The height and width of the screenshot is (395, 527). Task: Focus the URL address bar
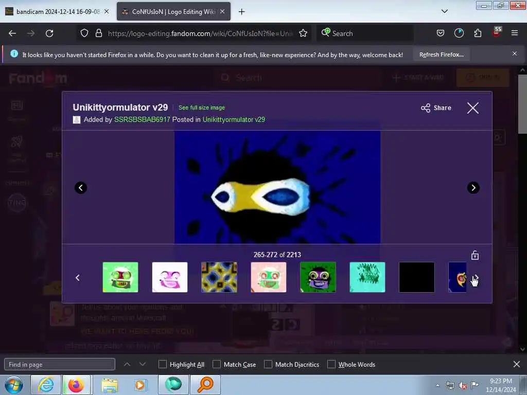(201, 33)
